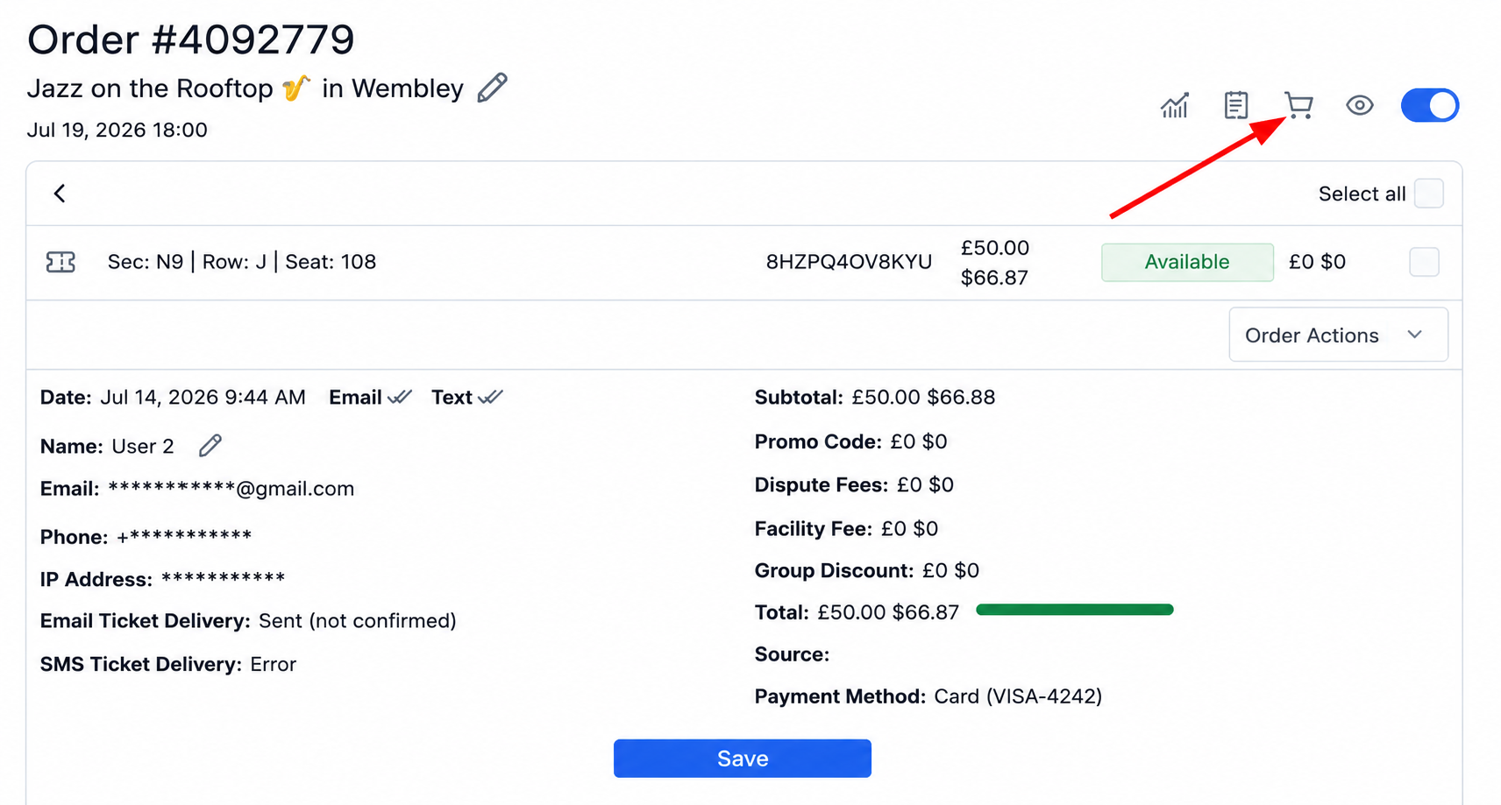The width and height of the screenshot is (1501, 805).
Task: Open the shopping cart icon
Action: point(1298,105)
